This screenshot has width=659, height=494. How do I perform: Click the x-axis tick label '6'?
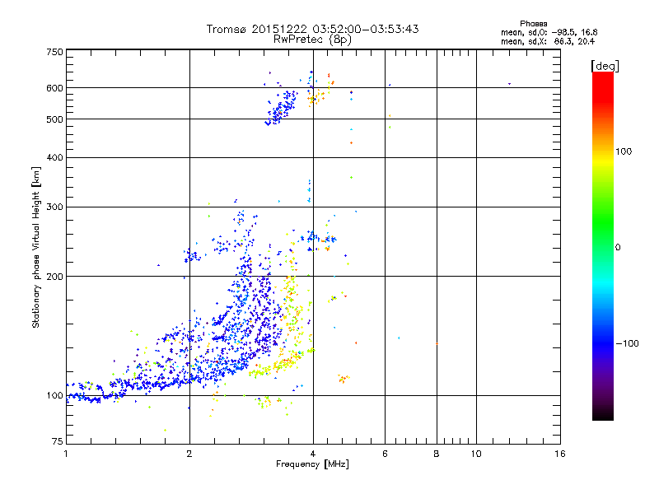coord(385,454)
